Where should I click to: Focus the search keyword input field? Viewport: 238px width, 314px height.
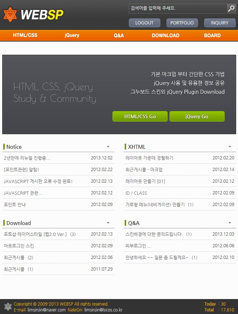point(177,8)
